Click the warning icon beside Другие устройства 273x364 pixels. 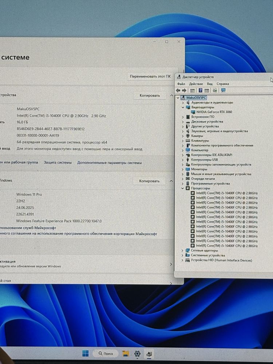(x=188, y=126)
